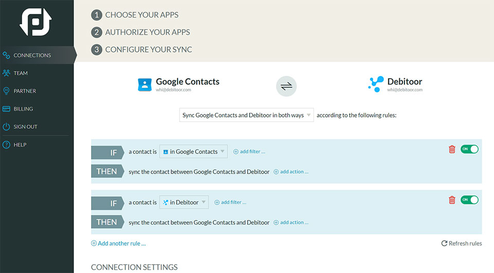Click the 'Refresh rules' text
The image size is (494, 273).
pyautogui.click(x=465, y=243)
